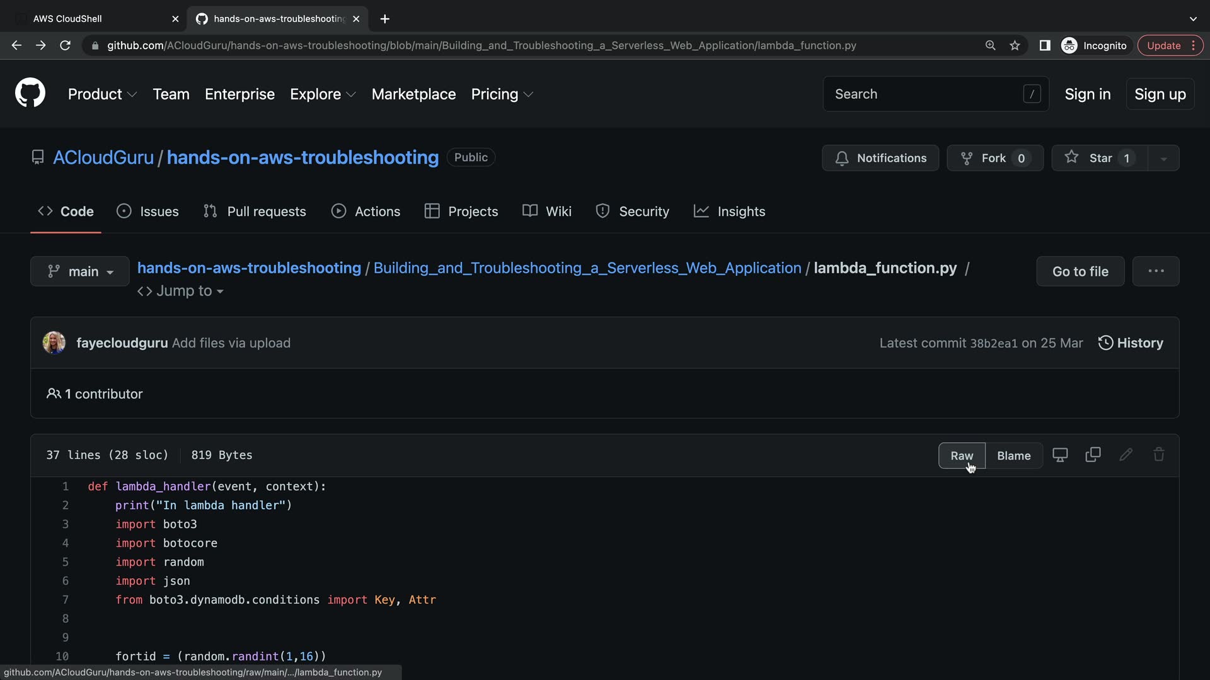Toggle the browser side panel icon
Image resolution: width=1210 pixels, height=680 pixels.
click(1044, 45)
